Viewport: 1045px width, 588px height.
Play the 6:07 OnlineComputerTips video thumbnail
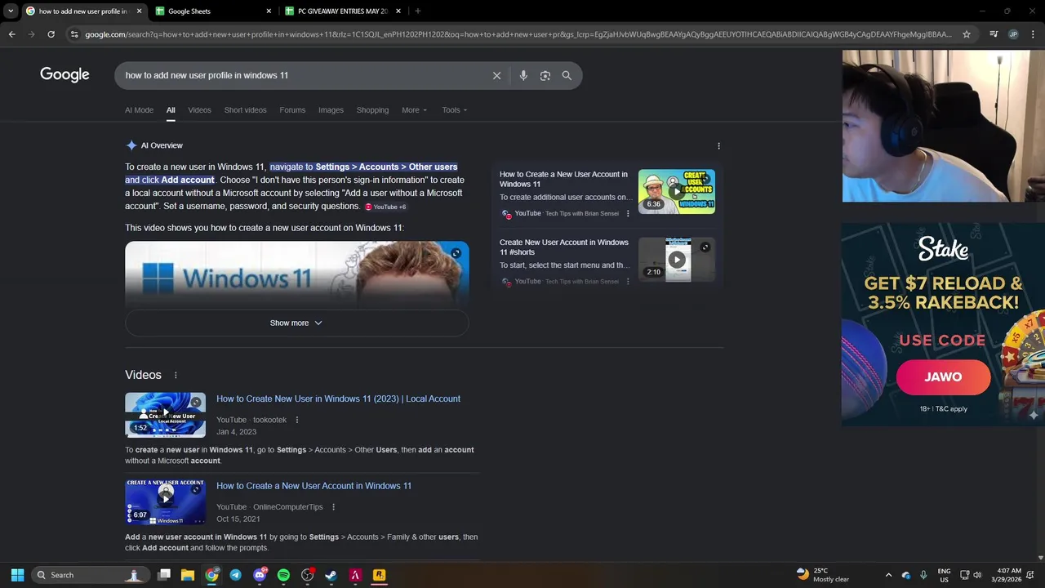pyautogui.click(x=165, y=502)
